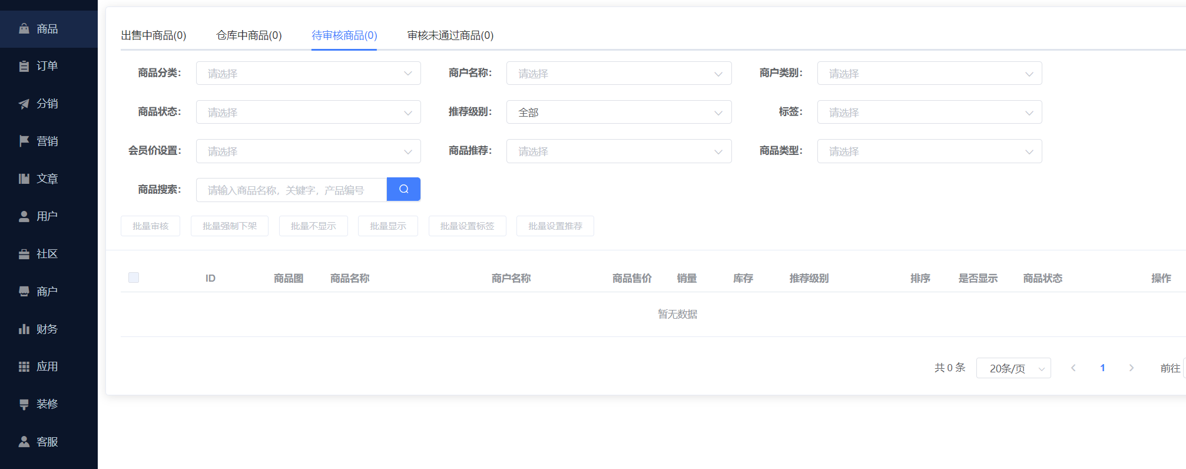Click the 批量不显示 button
1186x469 pixels.
[x=313, y=226]
